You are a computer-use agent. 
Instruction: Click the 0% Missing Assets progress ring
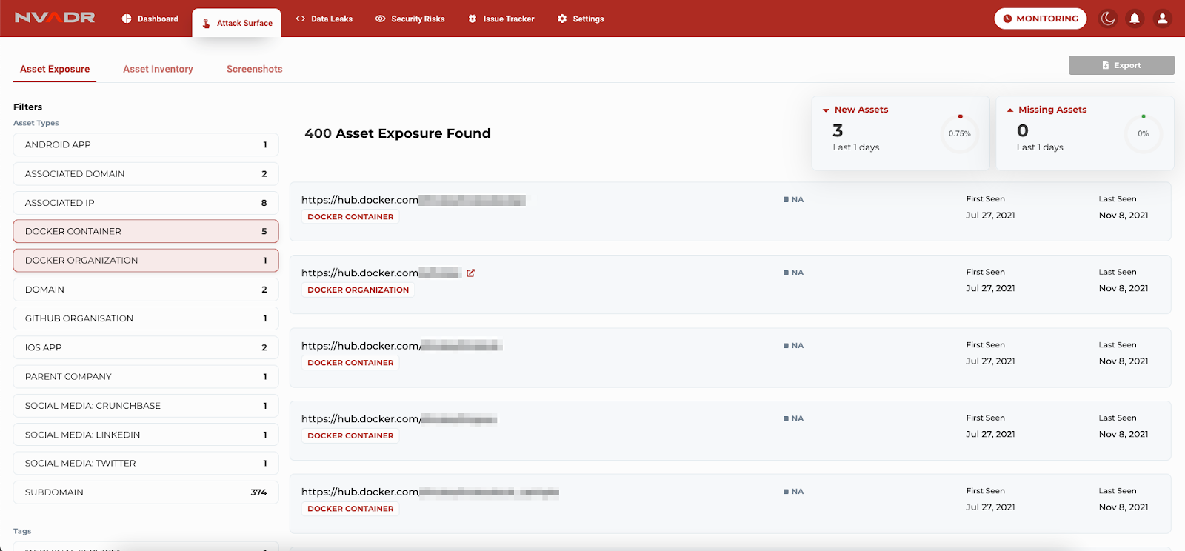(1144, 133)
